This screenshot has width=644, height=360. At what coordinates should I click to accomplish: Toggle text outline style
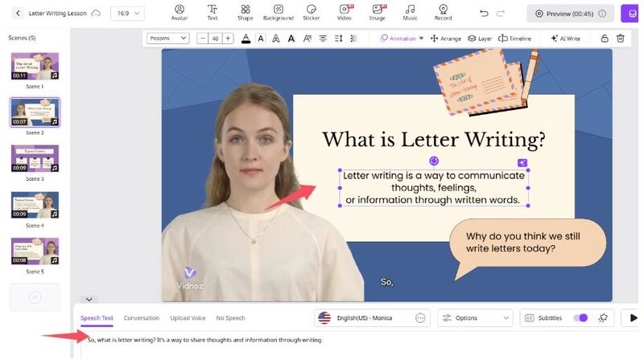[276, 39]
